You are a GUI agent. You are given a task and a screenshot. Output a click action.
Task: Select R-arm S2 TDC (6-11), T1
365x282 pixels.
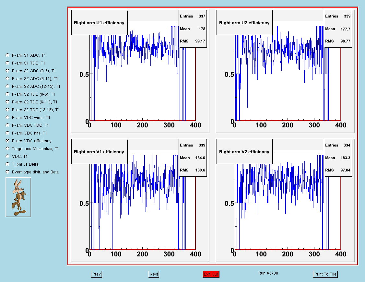pyautogui.click(x=7, y=102)
